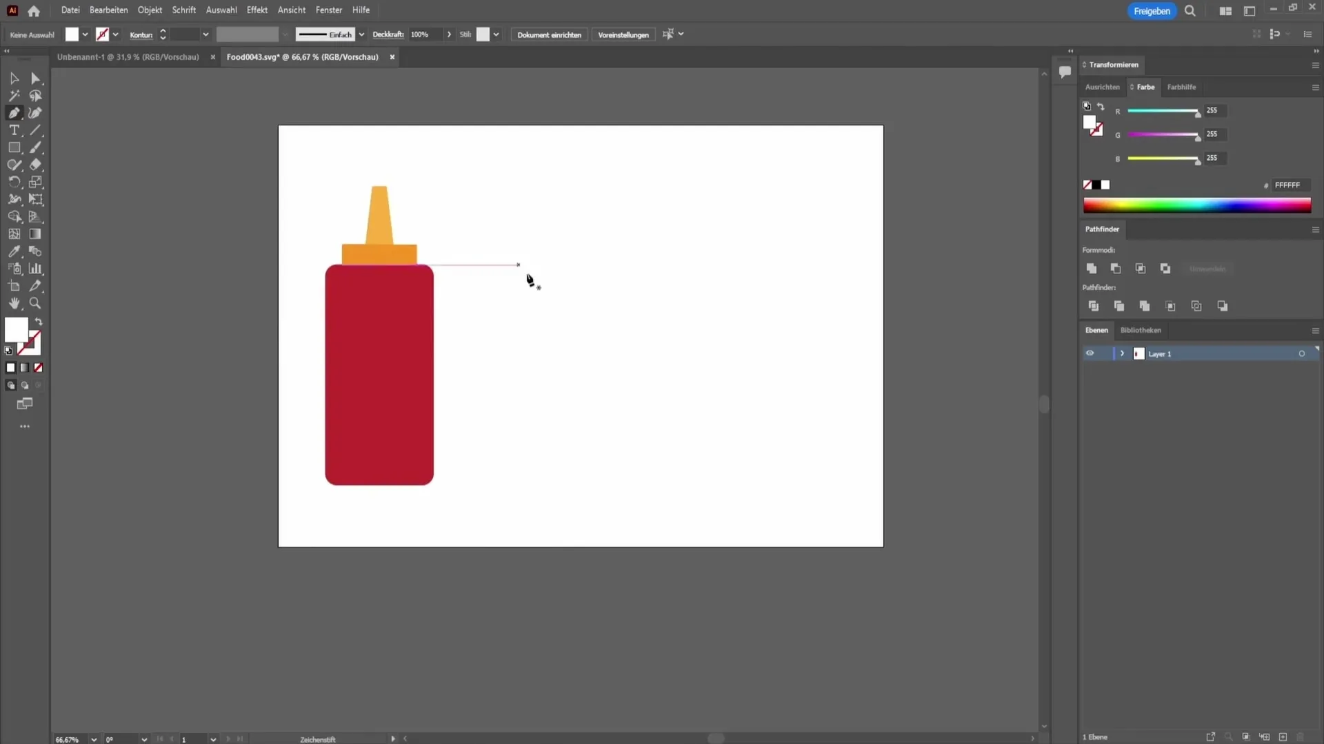Screen dimensions: 1324x744
Task: Click the Kontur stroke label link
Action: [141, 34]
